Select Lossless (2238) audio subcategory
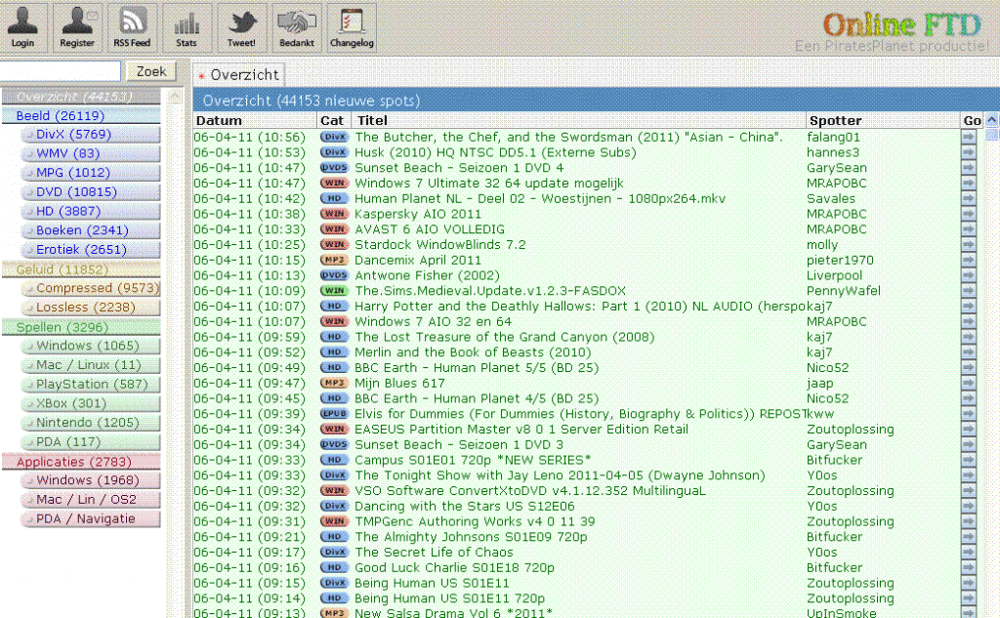 (90, 308)
